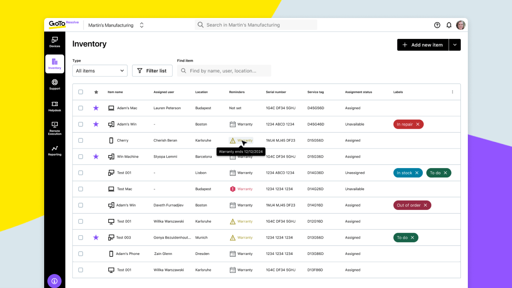Open the notifications bell
Image resolution: width=512 pixels, height=288 pixels.
(449, 25)
